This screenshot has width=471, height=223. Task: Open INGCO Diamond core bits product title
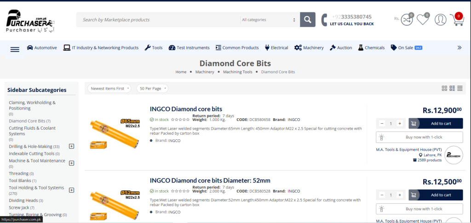point(186,109)
